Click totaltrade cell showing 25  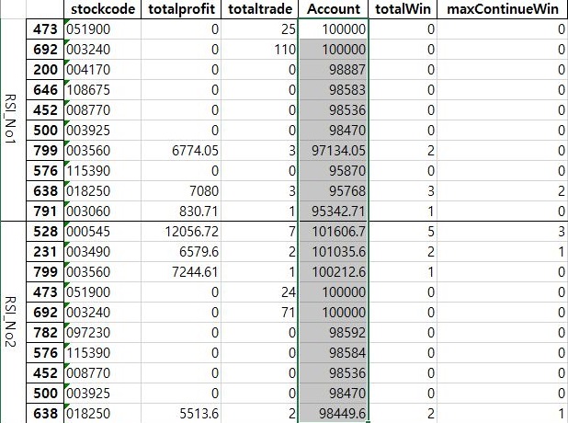[260, 29]
